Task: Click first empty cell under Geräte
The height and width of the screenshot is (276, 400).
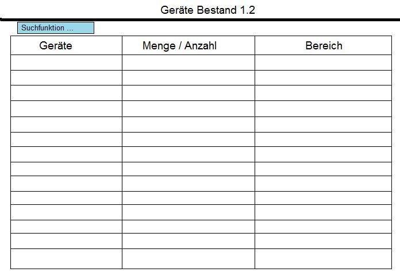Action: [x=66, y=63]
